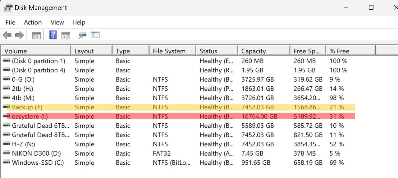Open Help via blue question mark icon
398x178 pixels.
tap(53, 35)
